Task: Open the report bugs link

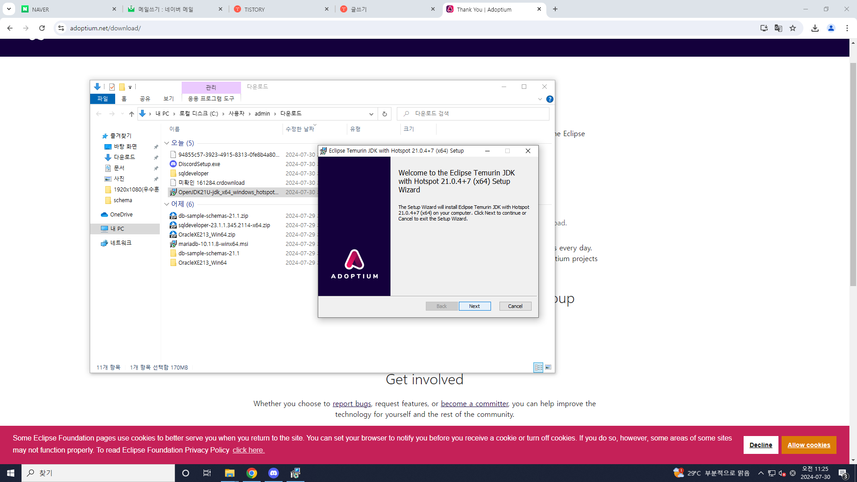Action: tap(352, 403)
